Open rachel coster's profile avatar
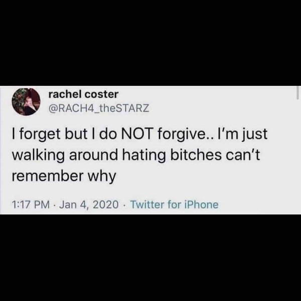This screenshot has height=301, width=301. [26, 101]
